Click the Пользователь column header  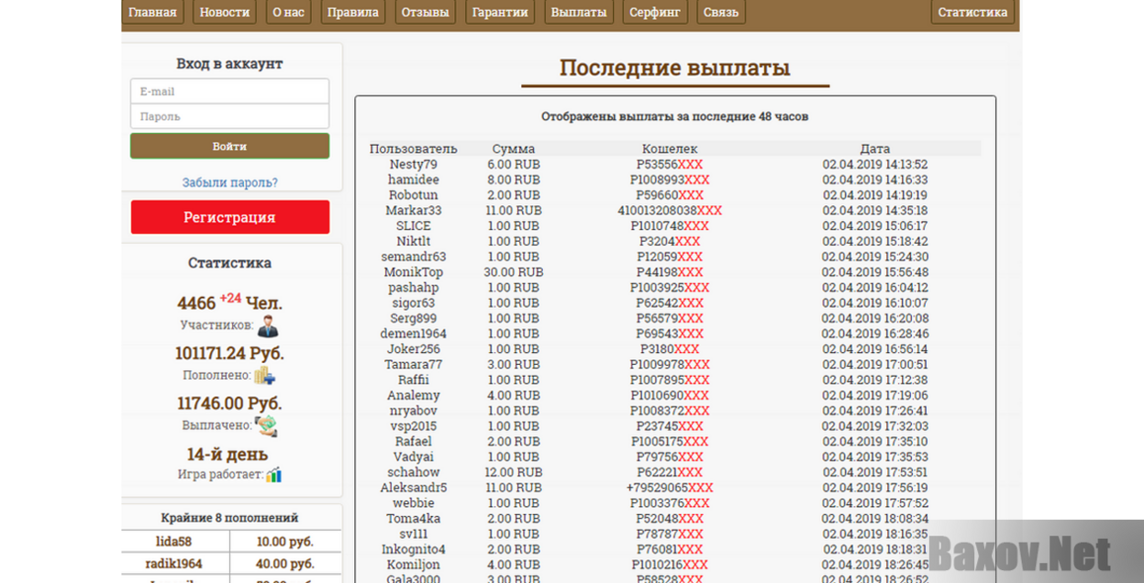click(413, 148)
